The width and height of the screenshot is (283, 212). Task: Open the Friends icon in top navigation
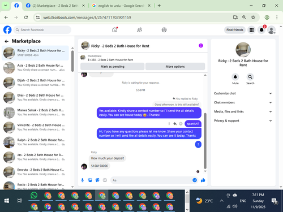[139, 30]
